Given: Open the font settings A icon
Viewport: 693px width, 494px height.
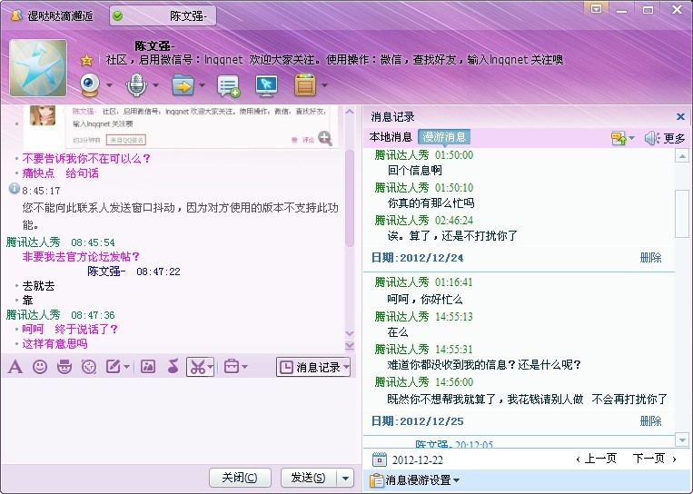Looking at the screenshot, I should (x=15, y=366).
